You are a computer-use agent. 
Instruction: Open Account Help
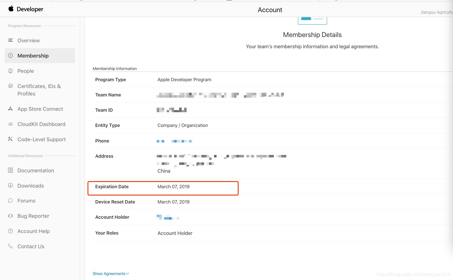(34, 231)
